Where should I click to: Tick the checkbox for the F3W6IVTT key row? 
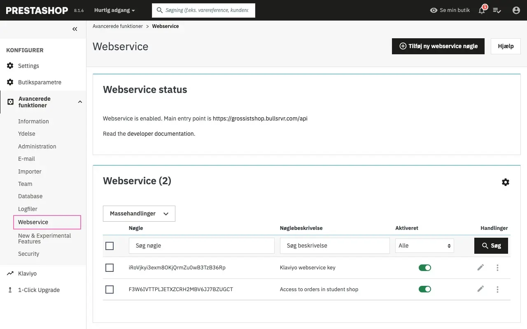coord(110,290)
